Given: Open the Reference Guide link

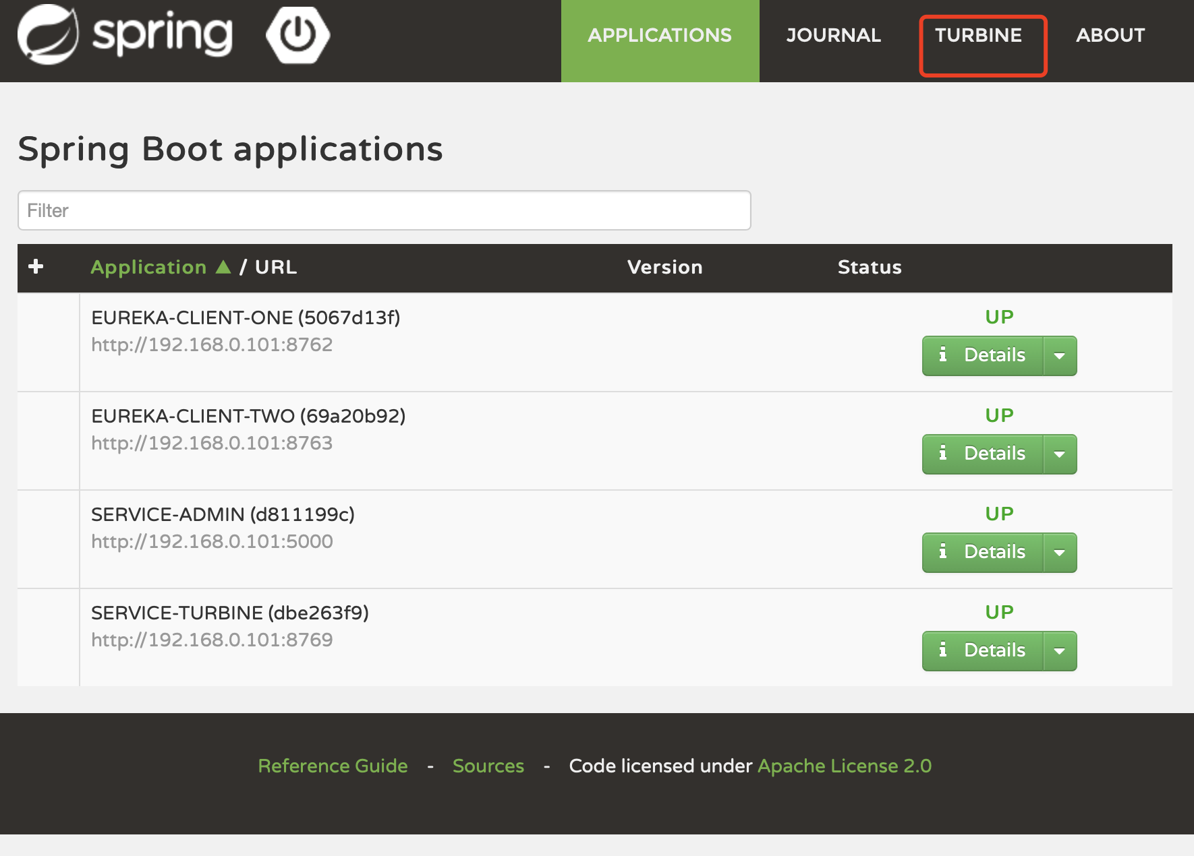Looking at the screenshot, I should (333, 766).
